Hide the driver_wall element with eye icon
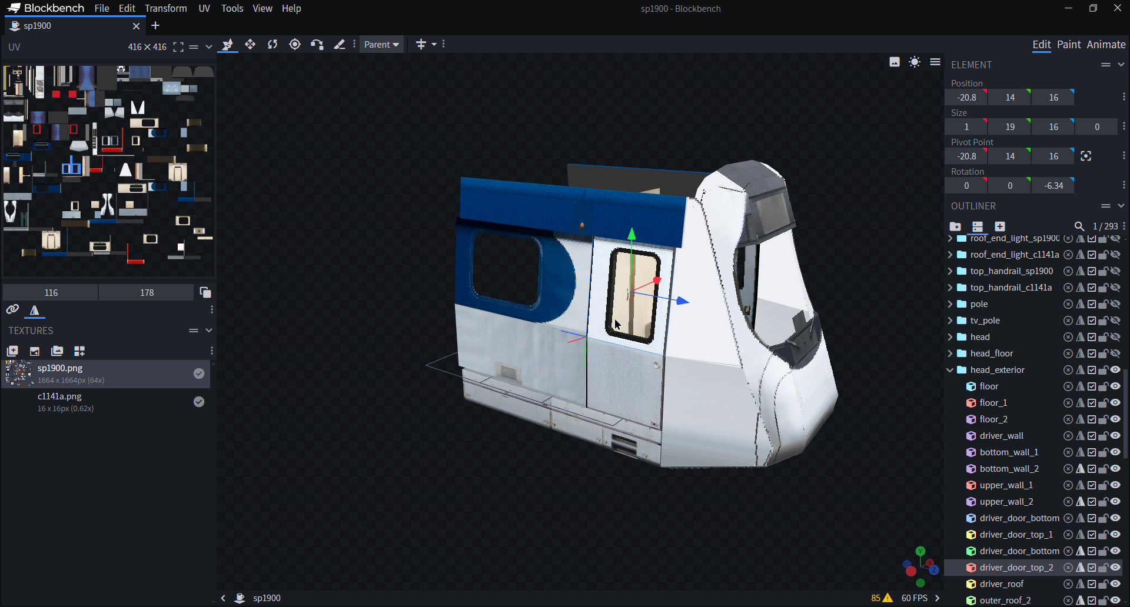The width and height of the screenshot is (1130, 607). [x=1115, y=436]
